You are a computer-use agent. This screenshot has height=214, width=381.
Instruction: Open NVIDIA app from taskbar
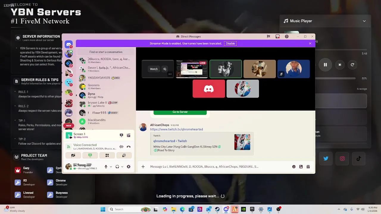[x=243, y=209]
